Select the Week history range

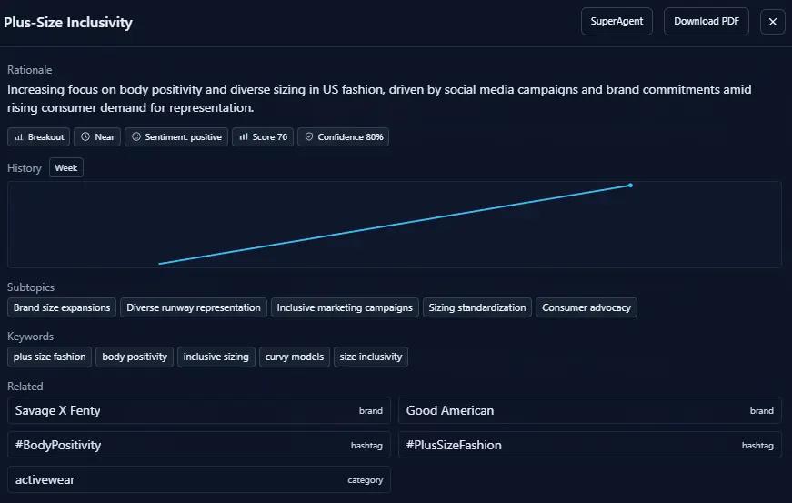66,168
